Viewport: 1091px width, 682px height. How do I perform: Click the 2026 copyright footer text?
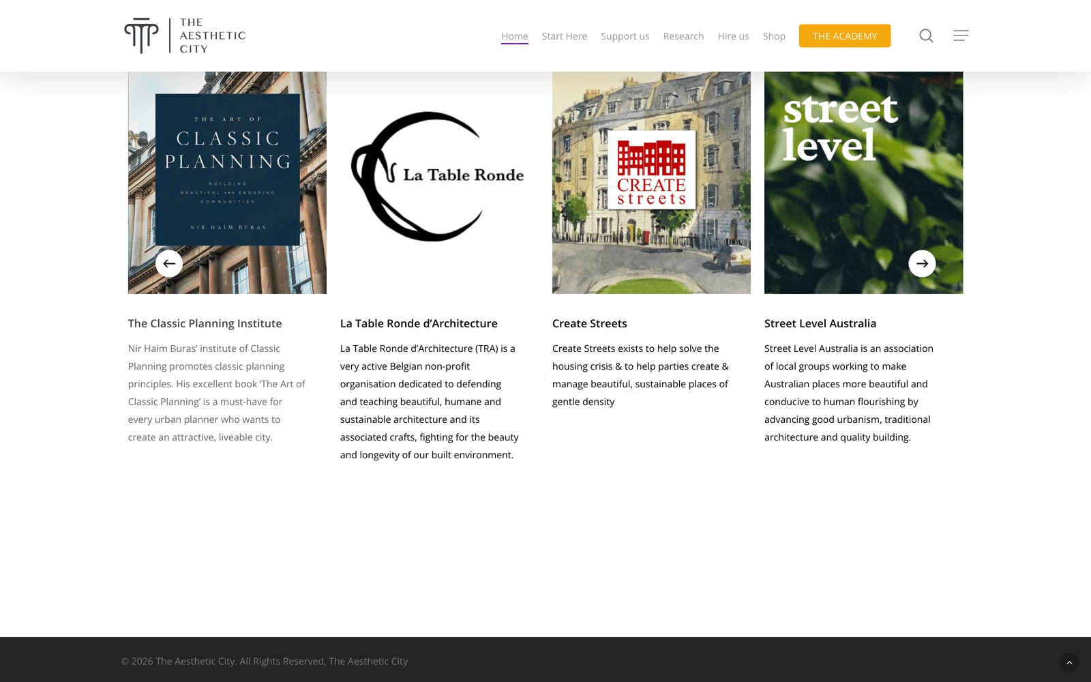tap(265, 661)
